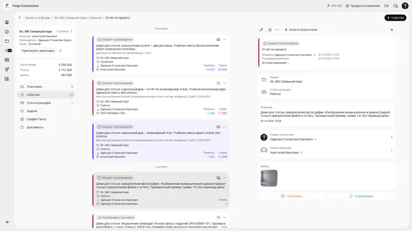Open the калькуляция услуги event card
This screenshot has width=412, height=231.
pyautogui.click(x=161, y=54)
